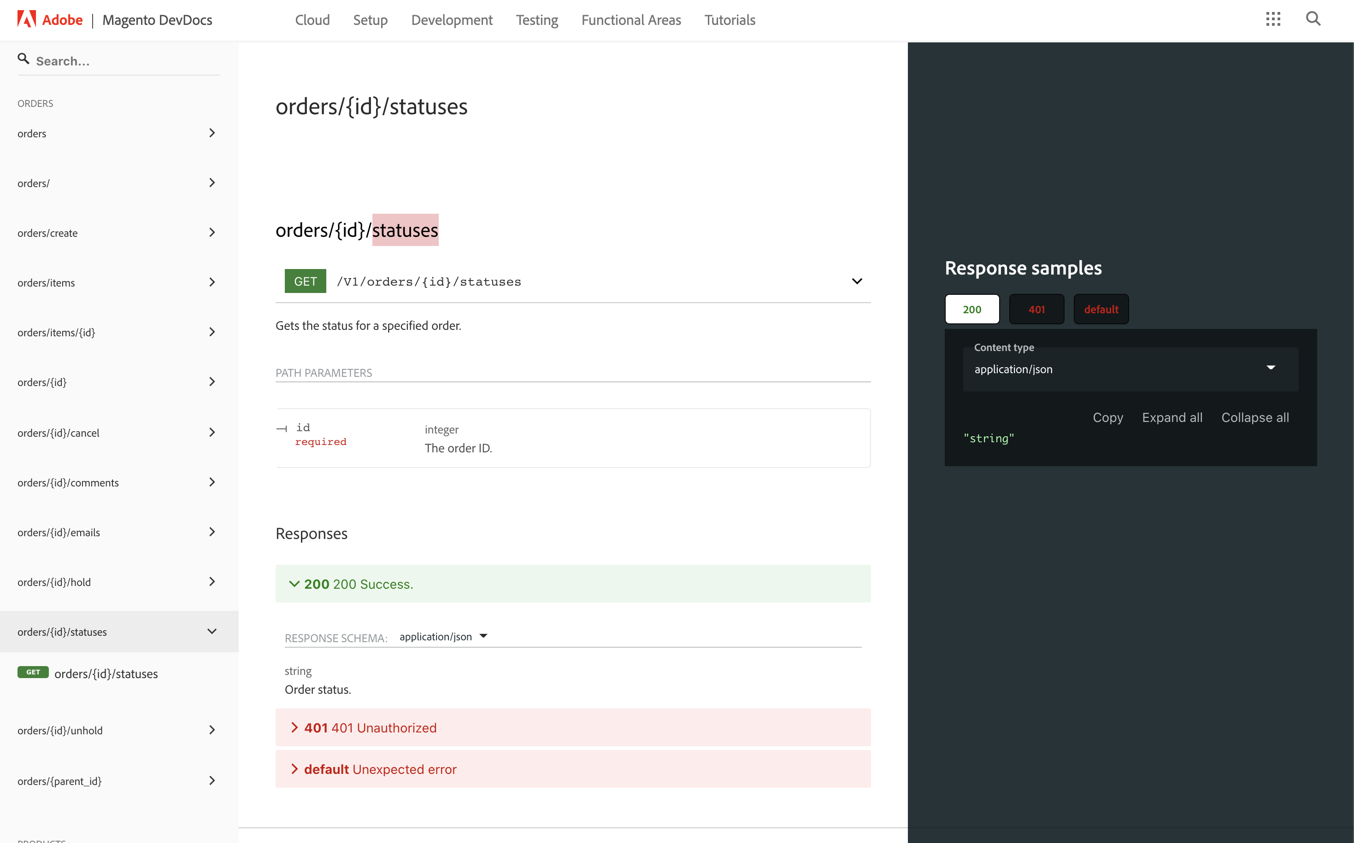Open the Tutorials menu
The height and width of the screenshot is (843, 1354).
click(x=730, y=20)
